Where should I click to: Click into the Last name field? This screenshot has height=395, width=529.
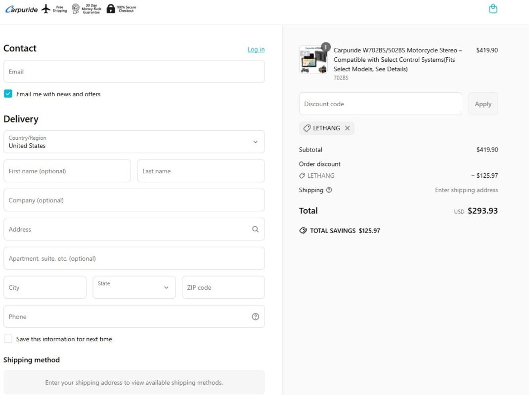pos(201,171)
